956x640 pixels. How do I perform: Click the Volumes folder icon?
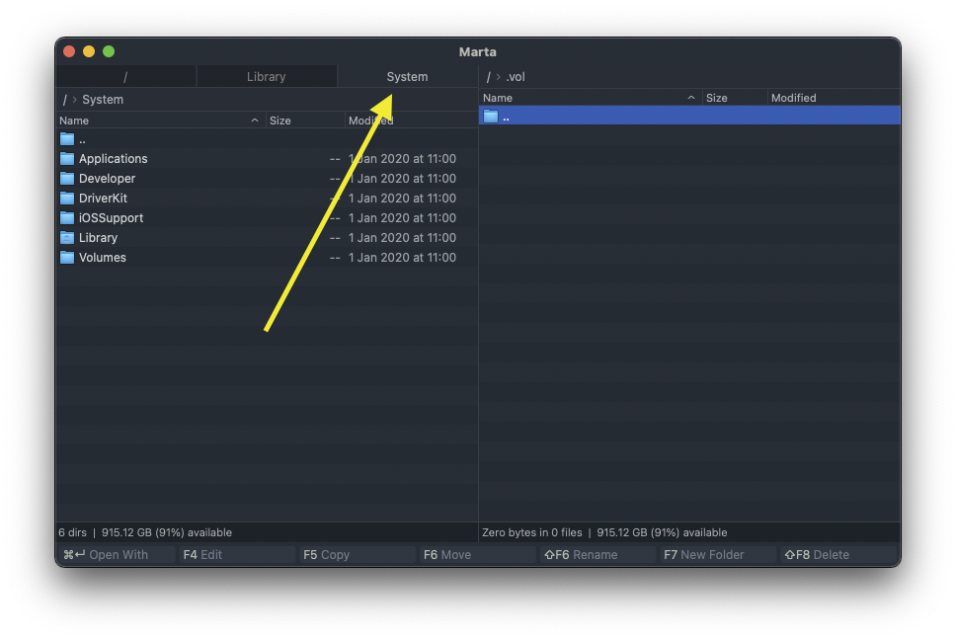(x=66, y=257)
